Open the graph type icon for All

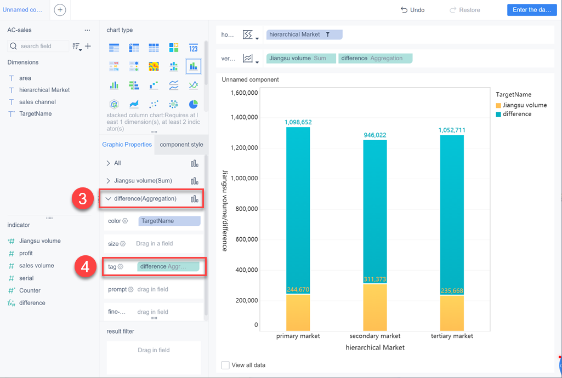(x=195, y=164)
